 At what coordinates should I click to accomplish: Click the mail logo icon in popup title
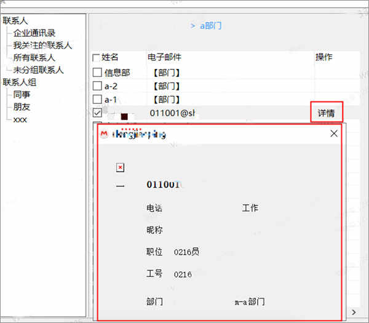(104, 134)
